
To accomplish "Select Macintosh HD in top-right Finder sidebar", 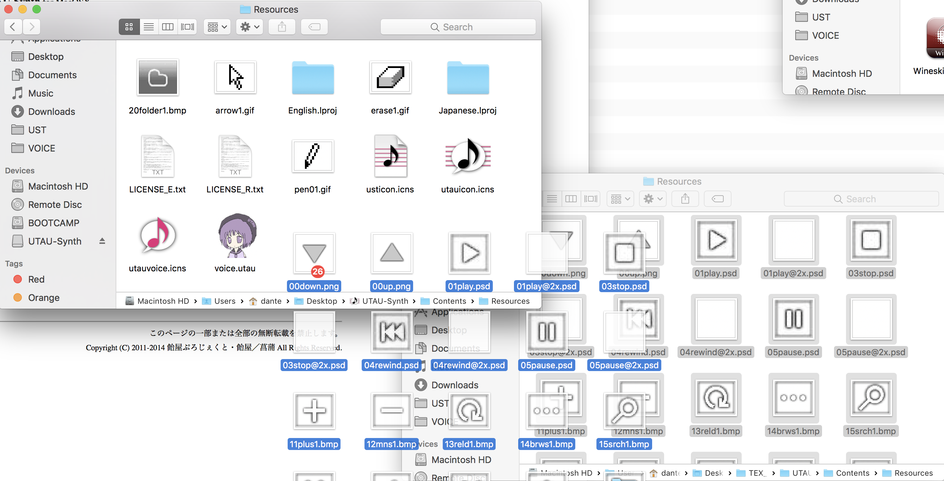I will [x=841, y=74].
